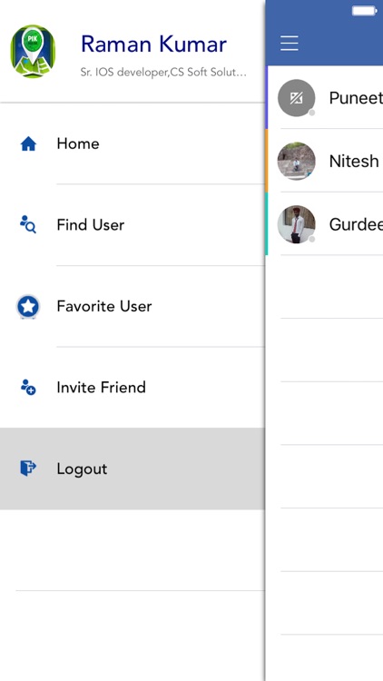383x681 pixels.
Task: Click the Logout door icon
Action: point(28,469)
